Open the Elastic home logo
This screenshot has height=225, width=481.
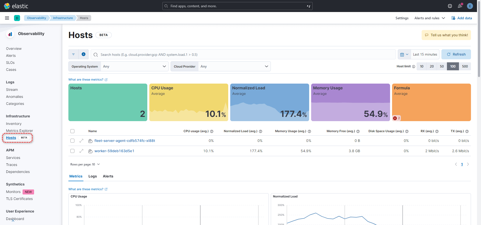coord(16,6)
